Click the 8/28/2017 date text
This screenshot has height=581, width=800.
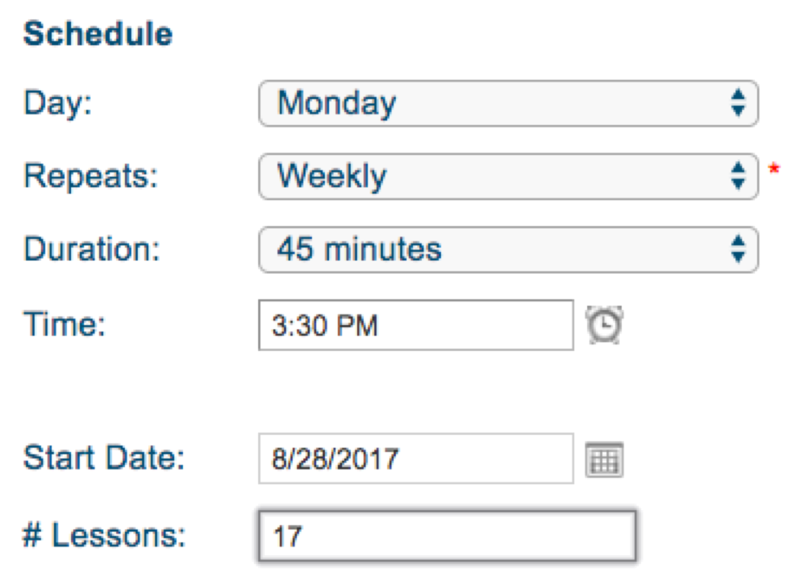pyautogui.click(x=335, y=459)
